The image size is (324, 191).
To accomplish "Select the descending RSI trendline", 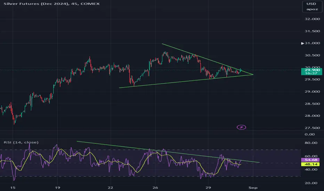I will click(168, 152).
